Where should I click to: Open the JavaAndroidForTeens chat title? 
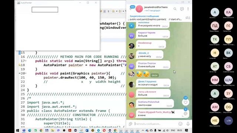[x=156, y=7]
